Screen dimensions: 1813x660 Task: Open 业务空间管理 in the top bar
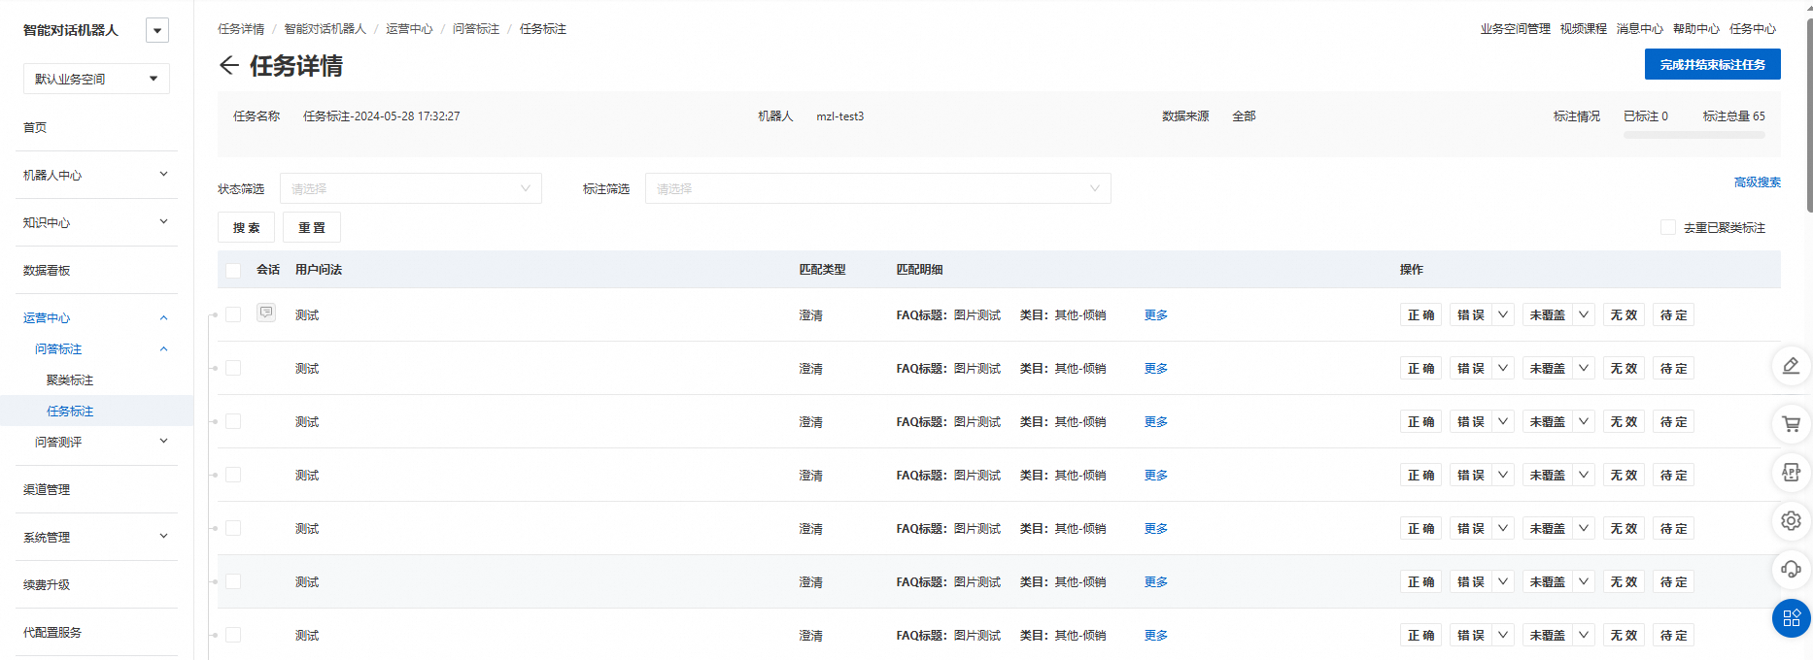coord(1516,29)
